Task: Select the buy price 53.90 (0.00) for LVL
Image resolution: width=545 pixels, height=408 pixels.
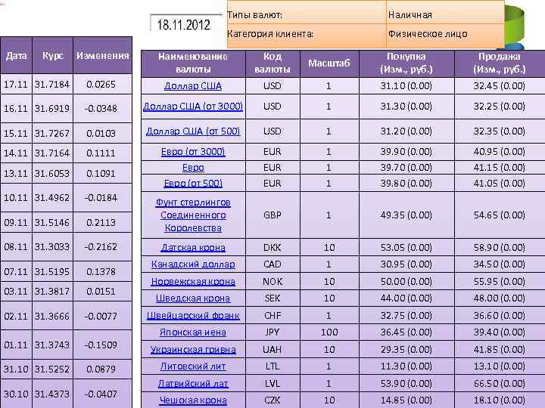Action: [x=406, y=383]
